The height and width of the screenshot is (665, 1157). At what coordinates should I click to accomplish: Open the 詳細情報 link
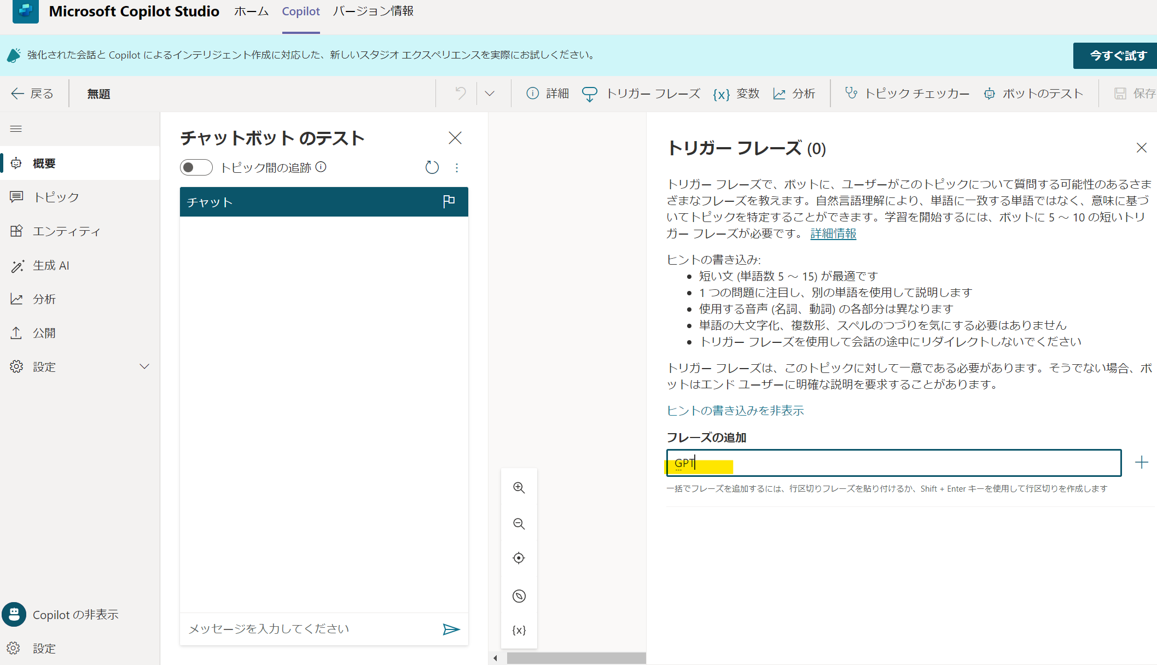click(x=833, y=234)
